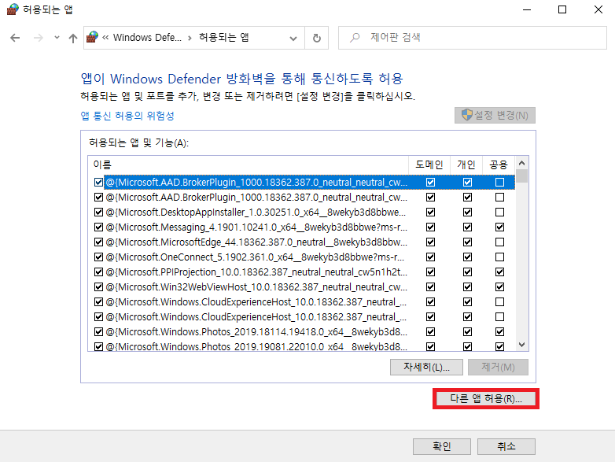Uncheck the MicrosoftEdge name checkbox

click(x=98, y=242)
